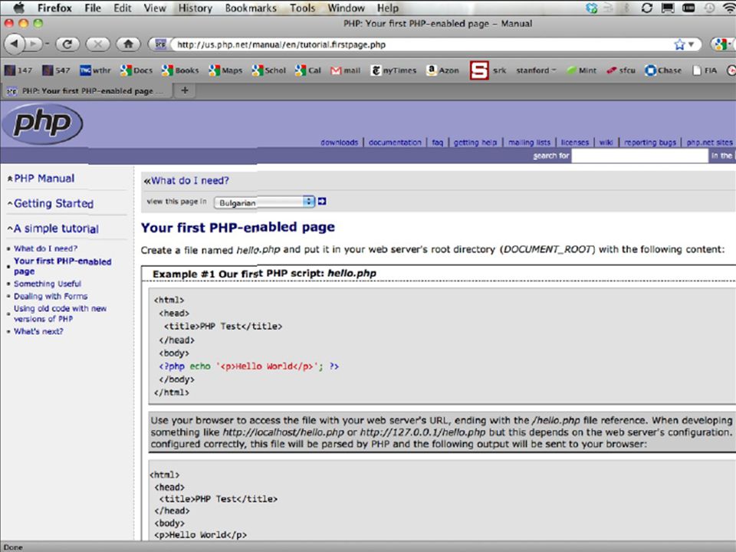This screenshot has height=552, width=736.
Task: Open the Chase bookmark
Action: pos(662,71)
